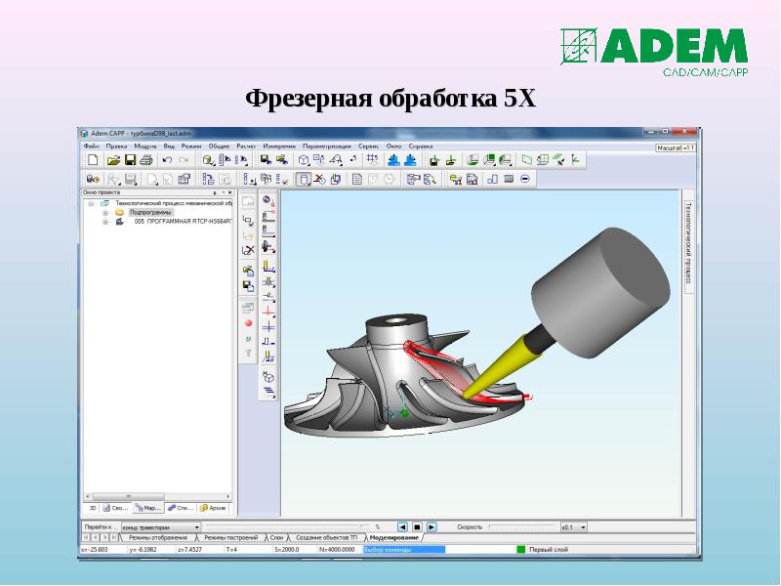The height and width of the screenshot is (586, 781).
Task: Open the Вид menu
Action: [169, 146]
